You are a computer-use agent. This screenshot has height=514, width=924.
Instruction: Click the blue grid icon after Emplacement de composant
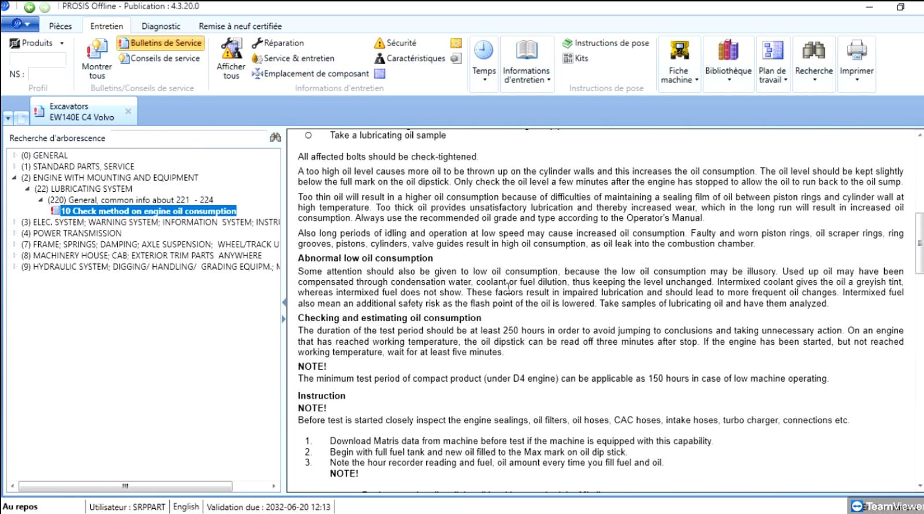(379, 74)
